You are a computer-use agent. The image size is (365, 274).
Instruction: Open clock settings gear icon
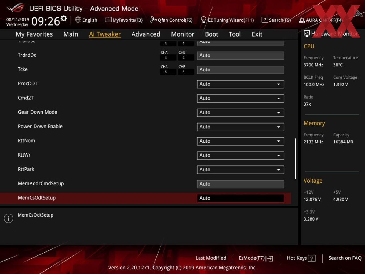click(x=64, y=18)
